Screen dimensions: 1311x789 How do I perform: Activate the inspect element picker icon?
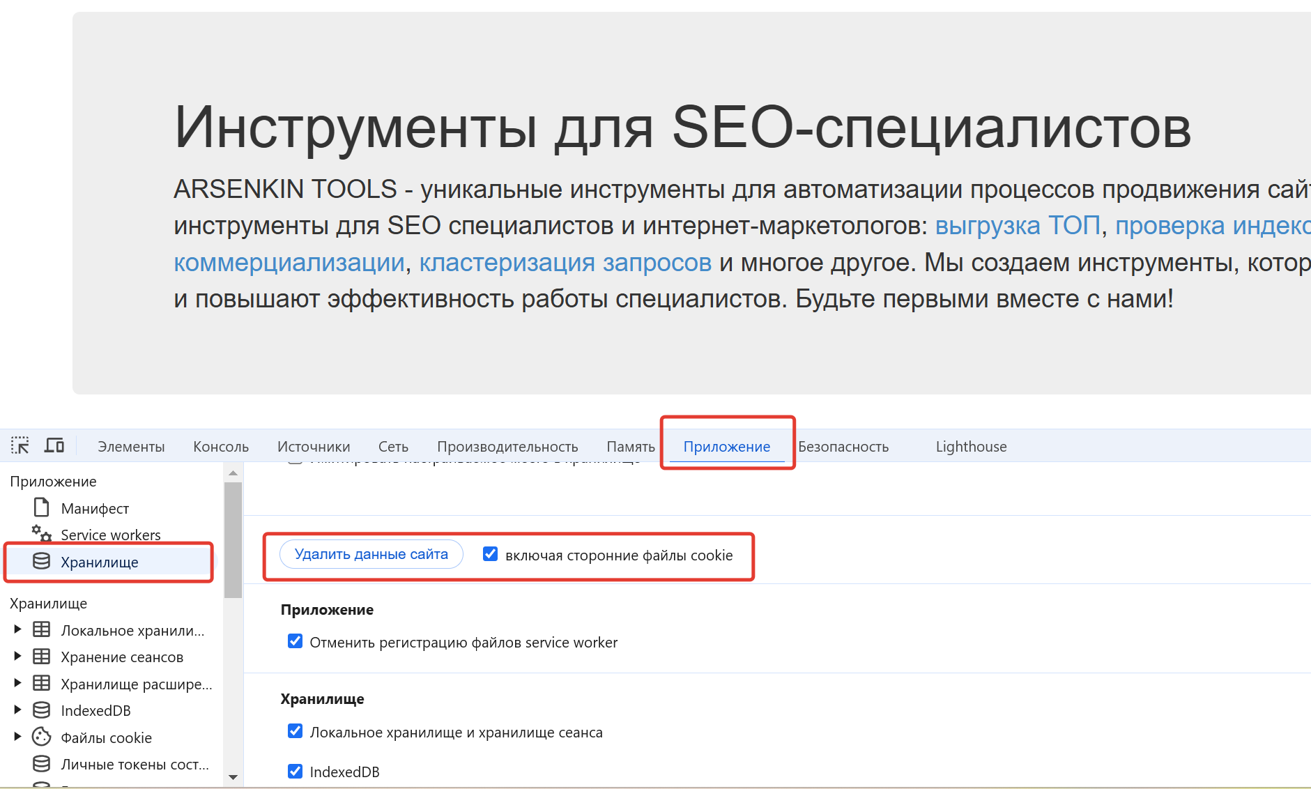pyautogui.click(x=20, y=445)
